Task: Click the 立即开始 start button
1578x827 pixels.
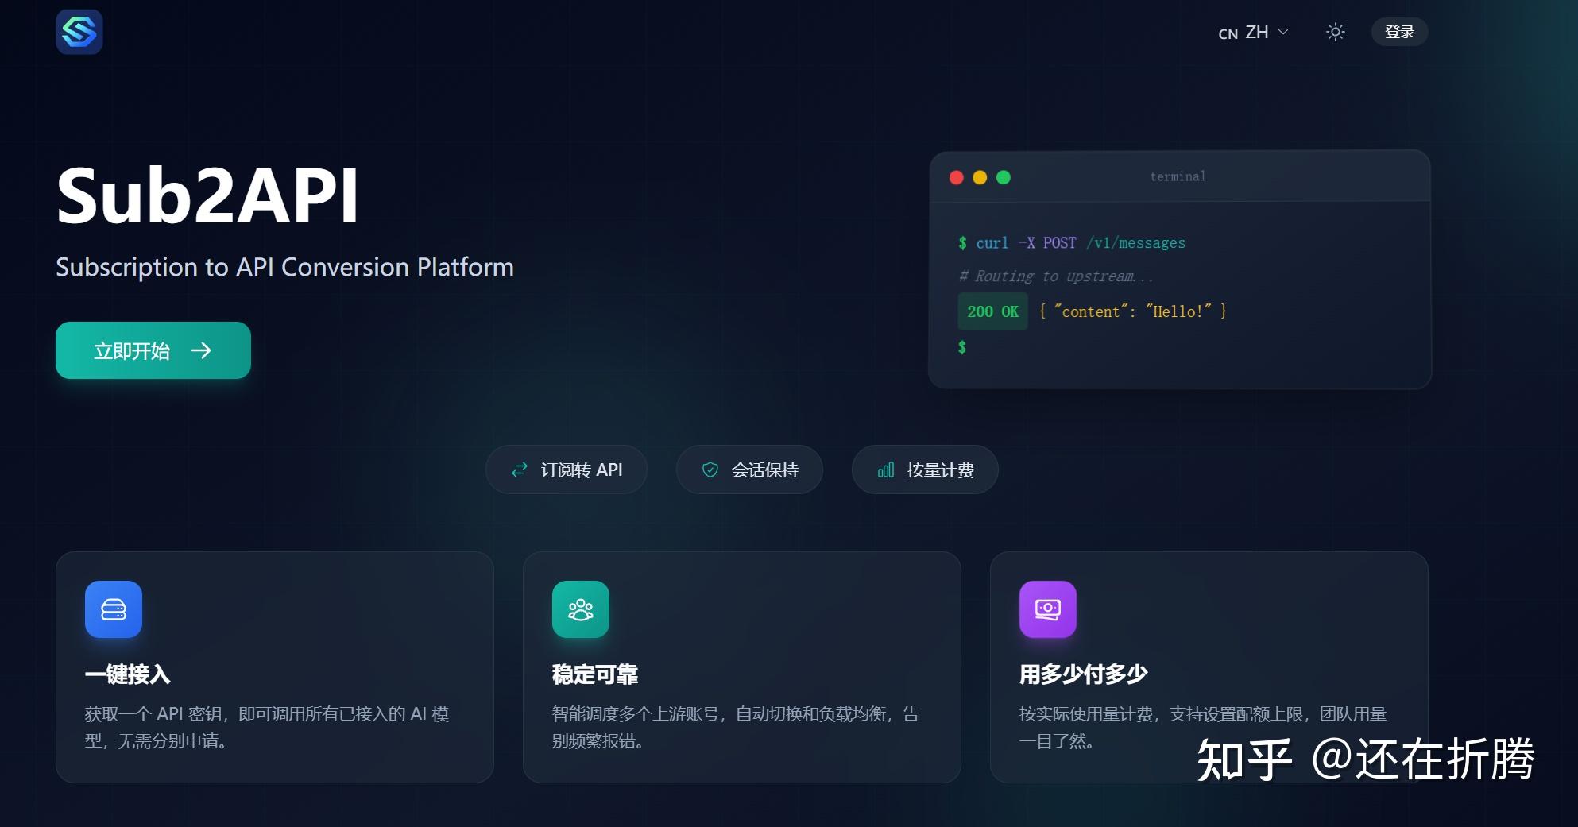Action: coord(153,350)
